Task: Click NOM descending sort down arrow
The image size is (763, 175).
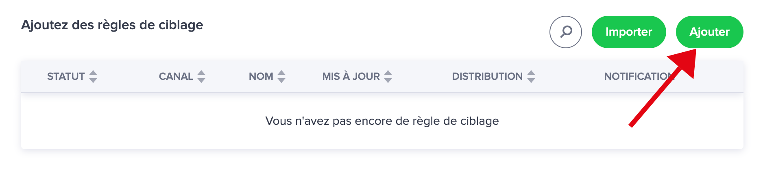Action: 281,80
